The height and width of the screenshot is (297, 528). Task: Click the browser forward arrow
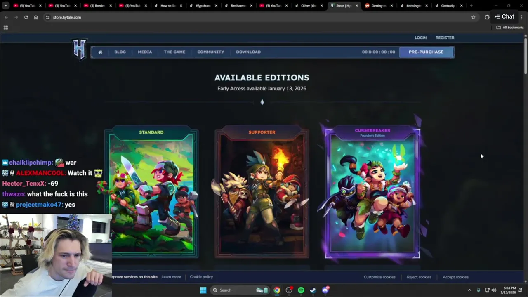(16, 17)
